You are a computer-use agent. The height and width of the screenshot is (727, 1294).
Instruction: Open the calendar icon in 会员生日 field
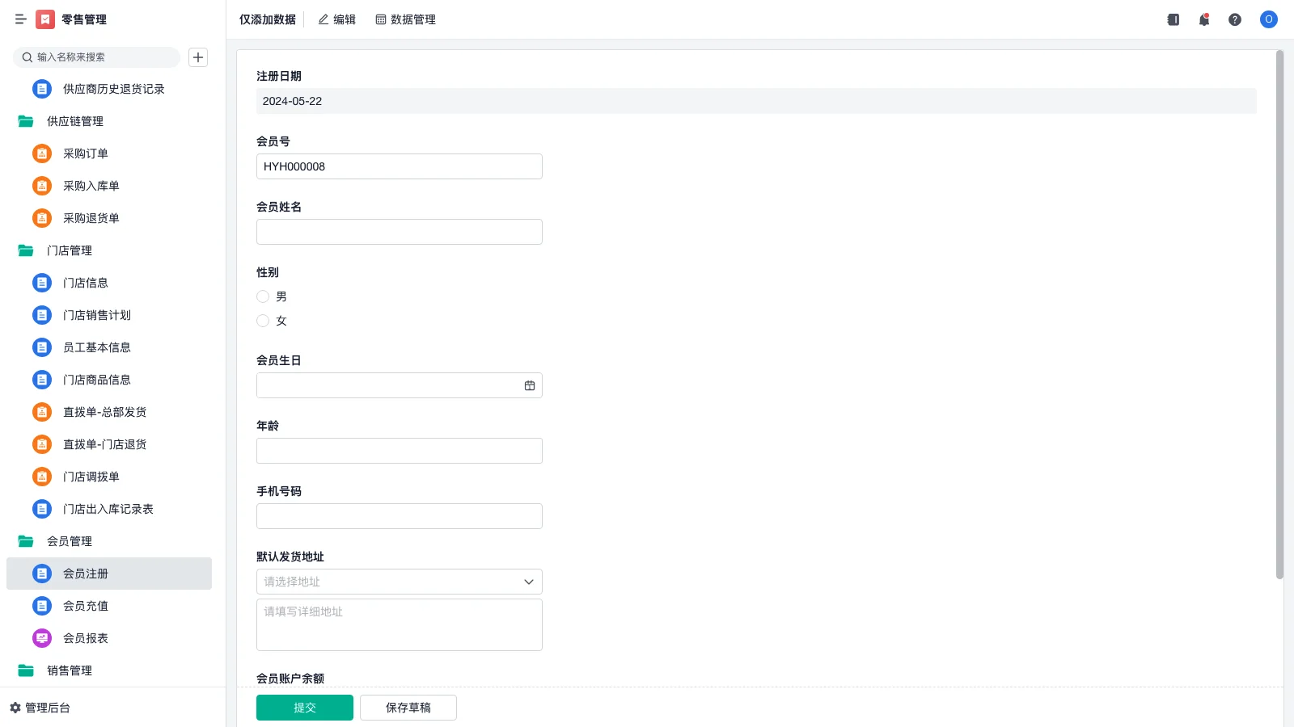pos(530,386)
